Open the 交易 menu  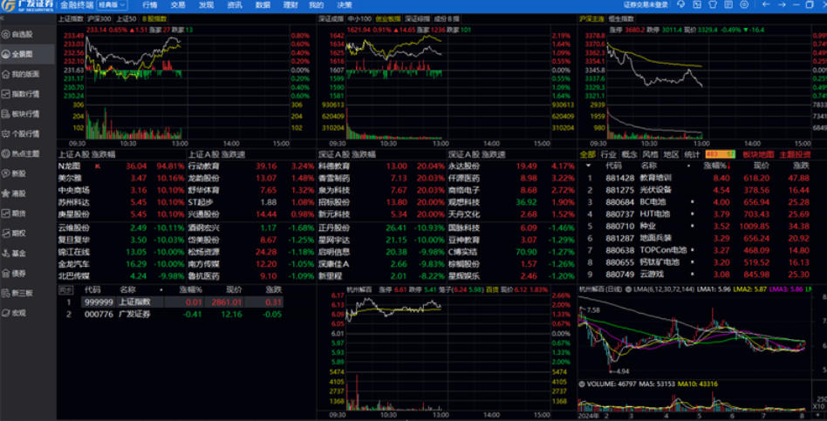tap(178, 4)
